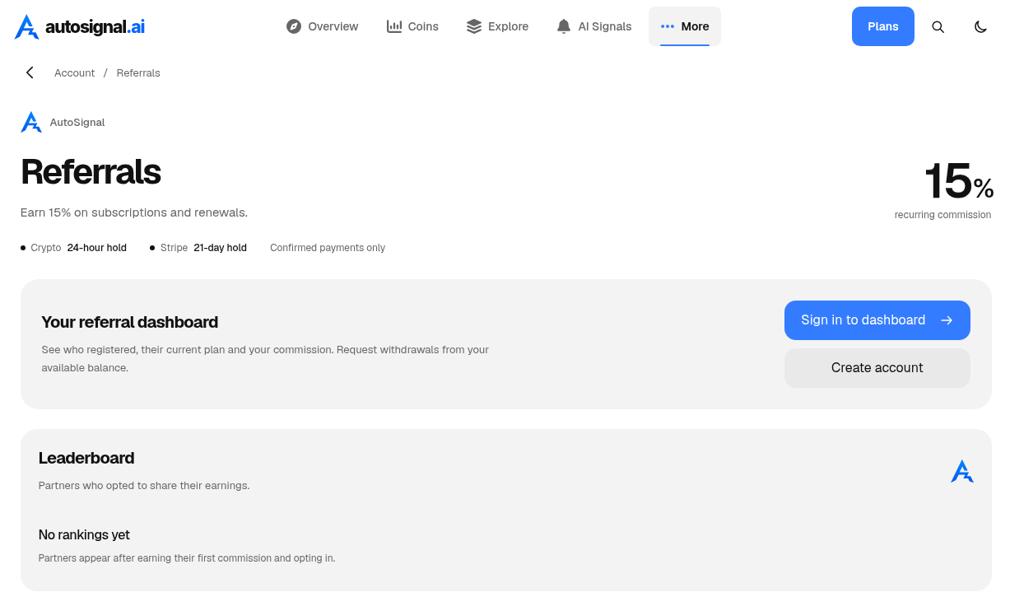
Task: Click the large 15% commission figure
Action: click(x=959, y=181)
